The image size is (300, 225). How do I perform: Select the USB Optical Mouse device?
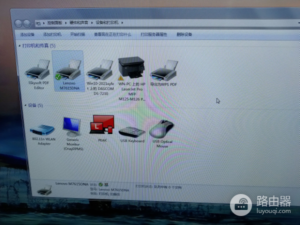coord(161,129)
